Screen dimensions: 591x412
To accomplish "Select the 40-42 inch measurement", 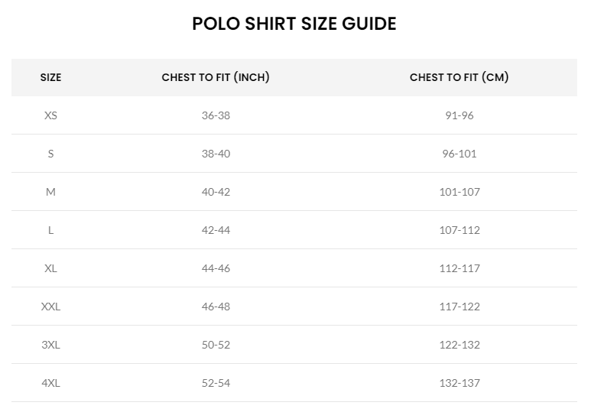I will 216,192.
